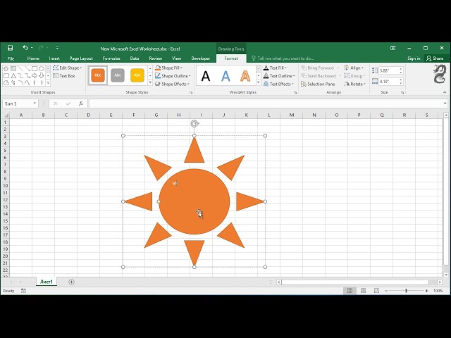Open the Selection Pane

(x=318, y=84)
